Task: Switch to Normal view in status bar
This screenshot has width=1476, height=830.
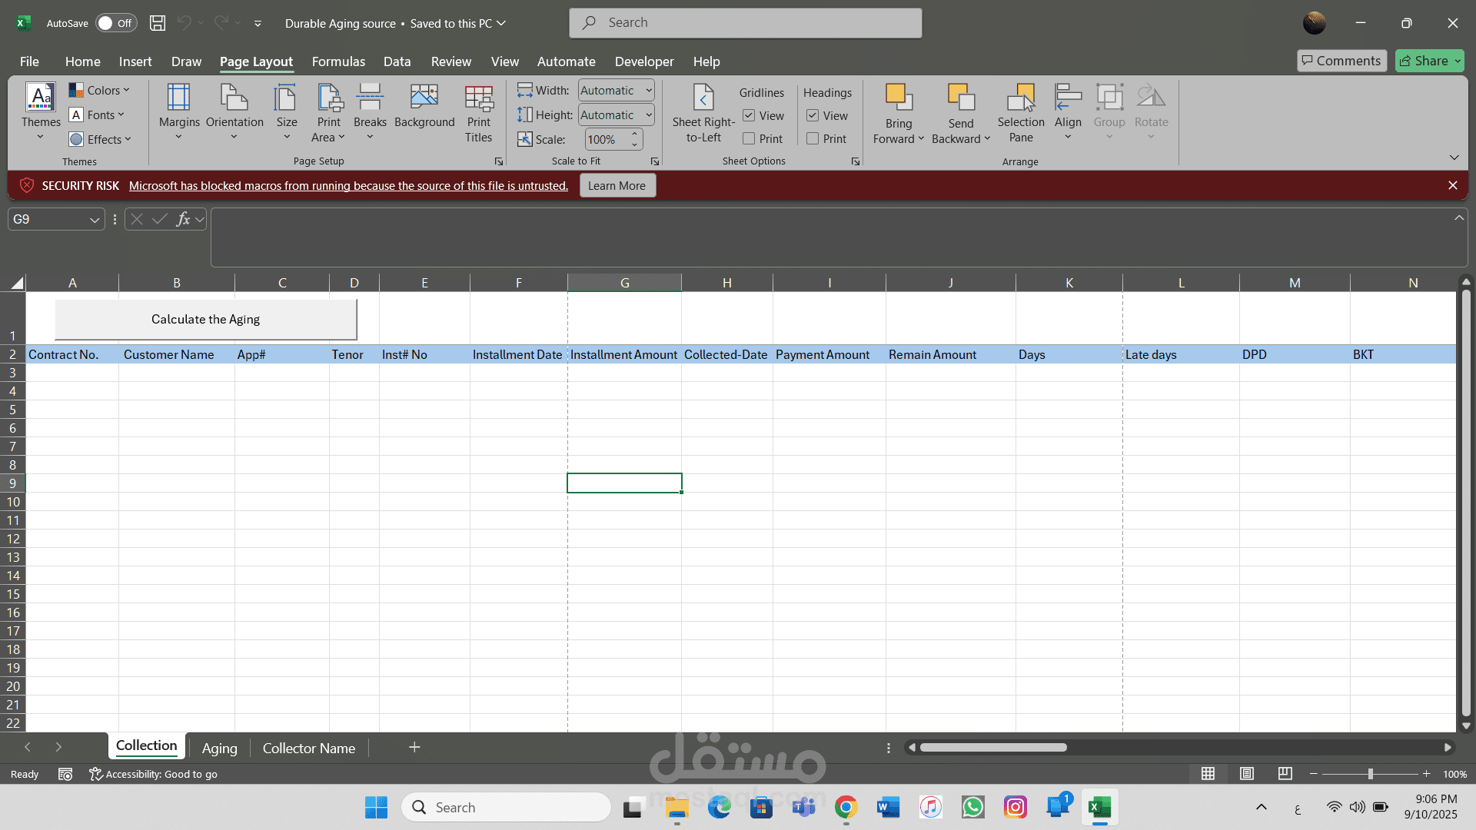Action: (1208, 774)
